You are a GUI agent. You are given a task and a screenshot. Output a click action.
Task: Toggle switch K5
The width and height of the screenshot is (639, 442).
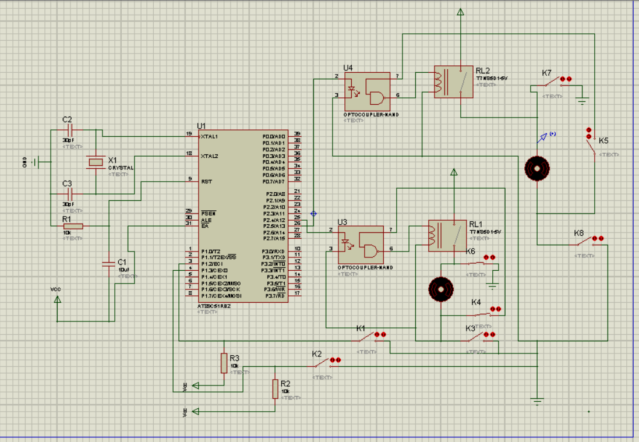pos(591,143)
